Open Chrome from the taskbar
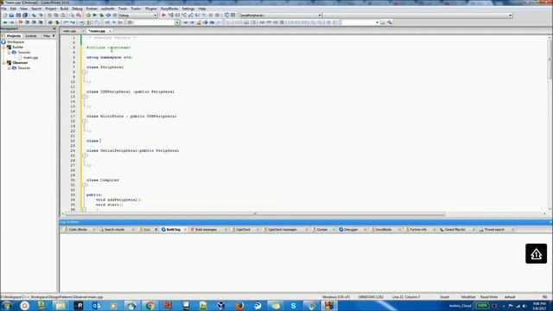 point(149,306)
